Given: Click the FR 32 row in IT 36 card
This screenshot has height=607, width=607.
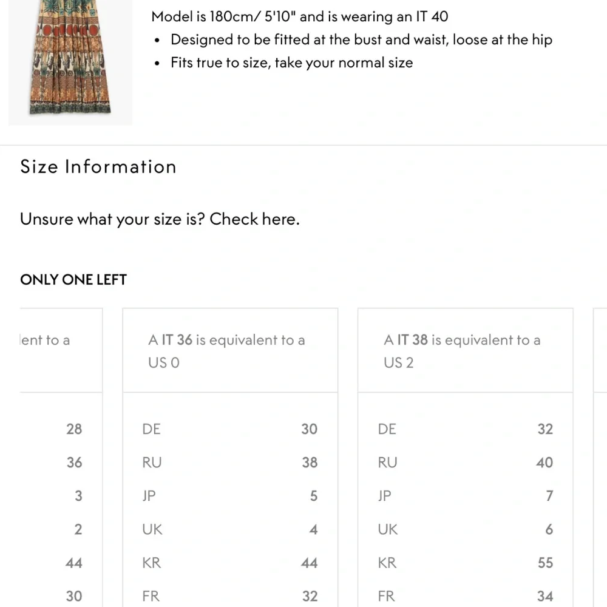Looking at the screenshot, I should pyautogui.click(x=230, y=596).
